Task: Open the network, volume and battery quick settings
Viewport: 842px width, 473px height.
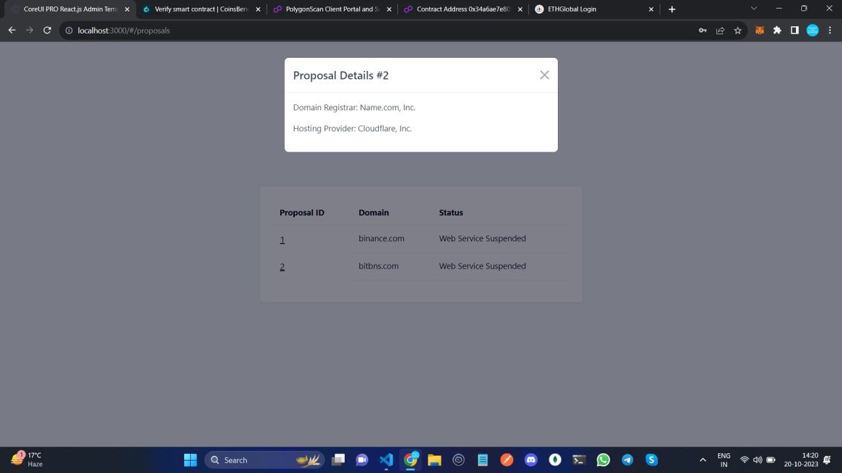Action: click(x=757, y=460)
